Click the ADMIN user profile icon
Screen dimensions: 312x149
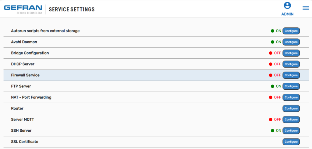[x=287, y=5]
